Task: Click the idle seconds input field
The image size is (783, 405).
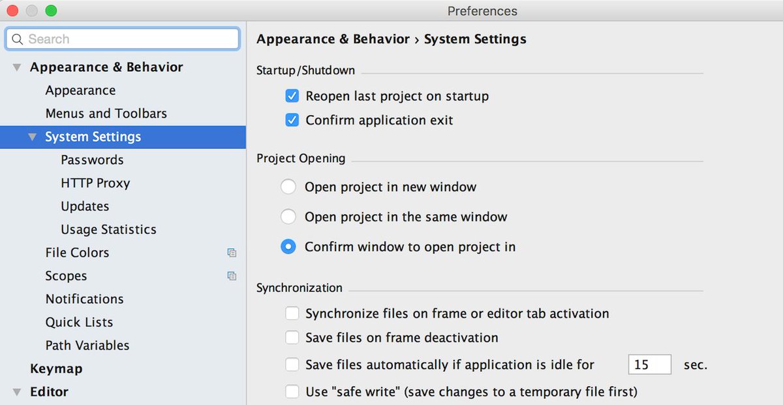Action: pos(649,364)
